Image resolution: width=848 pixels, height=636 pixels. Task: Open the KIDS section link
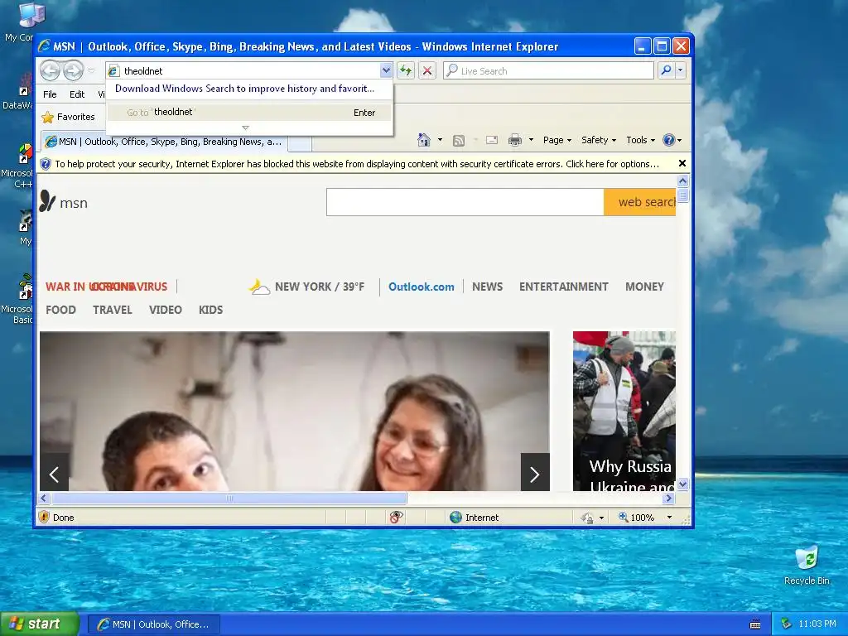[210, 310]
